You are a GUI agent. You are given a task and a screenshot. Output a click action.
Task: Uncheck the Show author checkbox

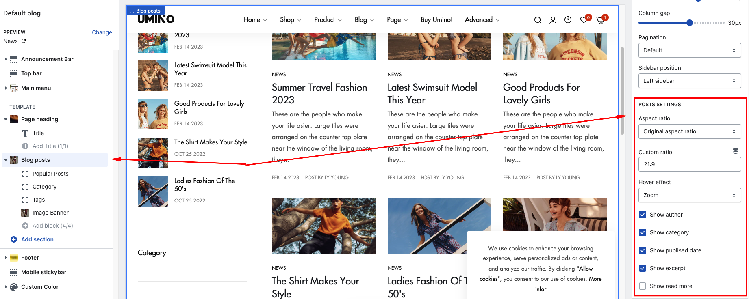pyautogui.click(x=643, y=215)
